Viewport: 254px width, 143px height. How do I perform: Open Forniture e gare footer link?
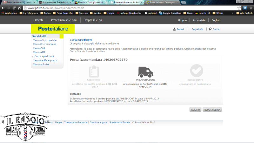98,122
